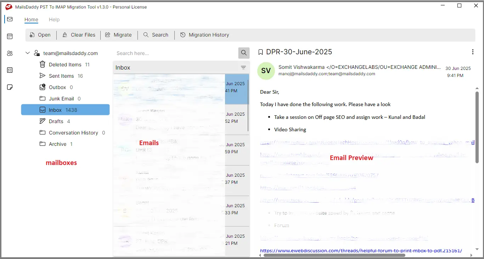Click the bookmark icon beside DPR-30-June-2025
The width and height of the screenshot is (484, 259).
[260, 52]
